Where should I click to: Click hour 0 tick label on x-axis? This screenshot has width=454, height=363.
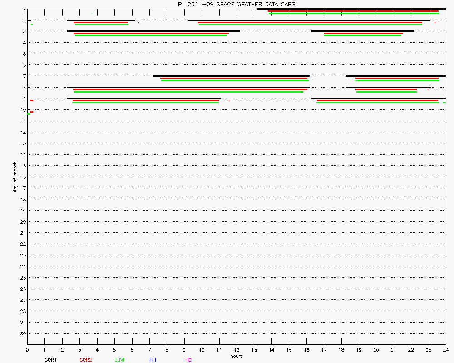[27, 350]
